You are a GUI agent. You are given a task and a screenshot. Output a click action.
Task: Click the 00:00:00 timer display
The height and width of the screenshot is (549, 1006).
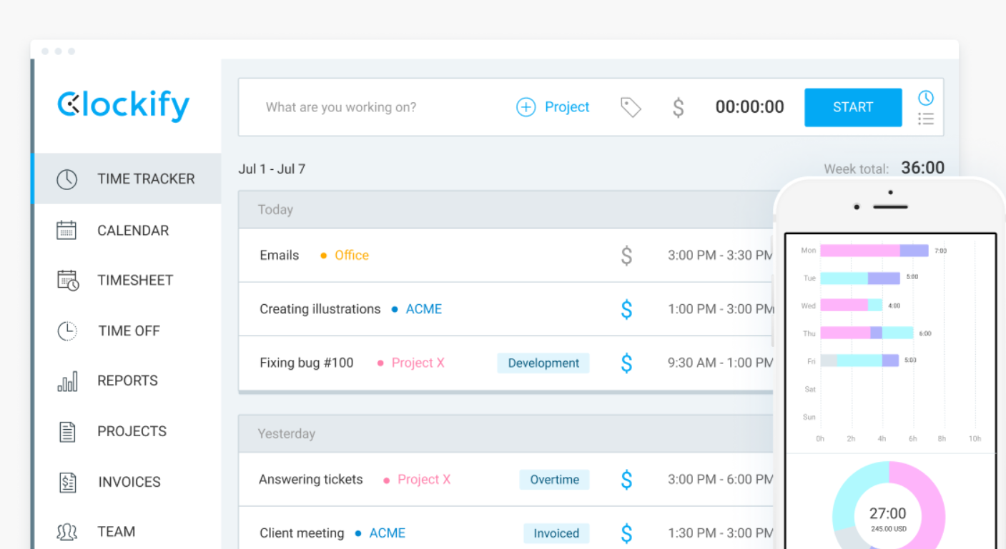(x=750, y=107)
